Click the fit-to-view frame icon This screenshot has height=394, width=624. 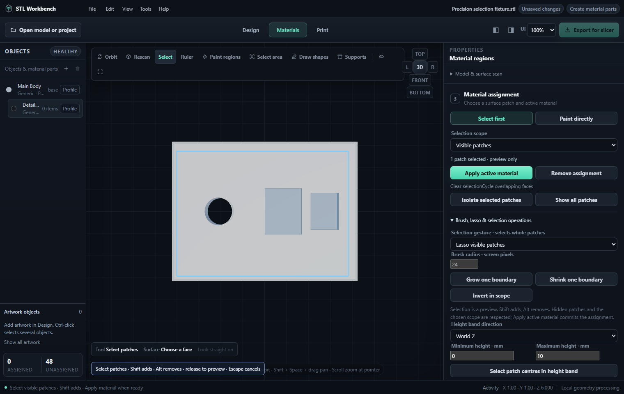pyautogui.click(x=100, y=72)
